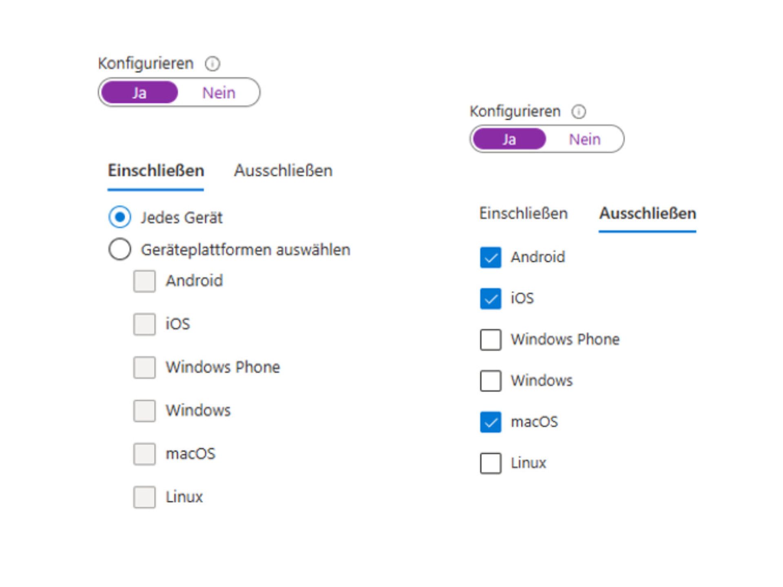Uncheck Android in the Ausschließen list
Image resolution: width=783 pixels, height=587 pixels.
point(491,258)
